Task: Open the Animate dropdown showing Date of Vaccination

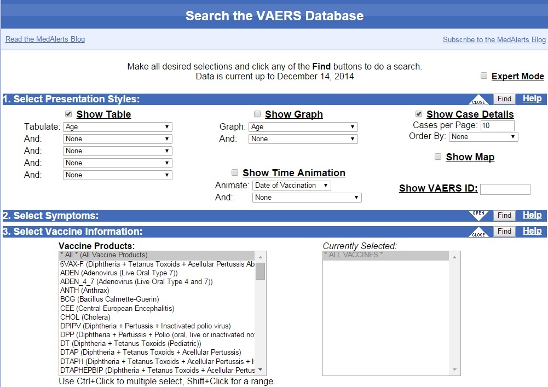Action: pos(291,185)
